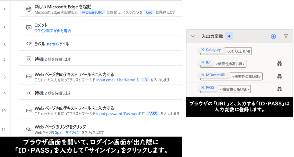Click the ID token in step 8

coord(145,80)
